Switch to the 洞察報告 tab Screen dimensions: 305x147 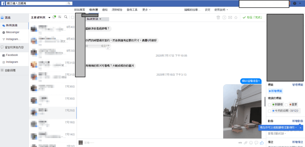point(117,10)
